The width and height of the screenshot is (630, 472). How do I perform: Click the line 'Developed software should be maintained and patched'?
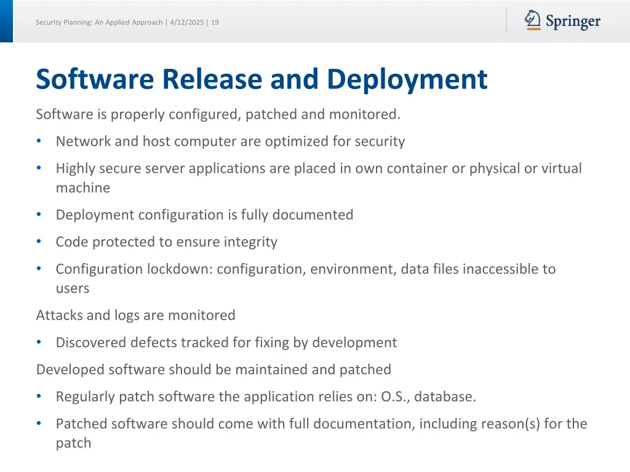[x=213, y=369]
